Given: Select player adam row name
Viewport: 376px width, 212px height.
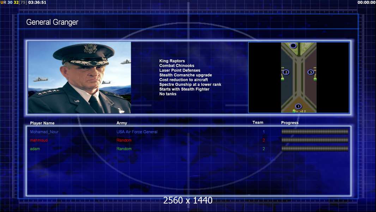Looking at the screenshot, I should 35,149.
